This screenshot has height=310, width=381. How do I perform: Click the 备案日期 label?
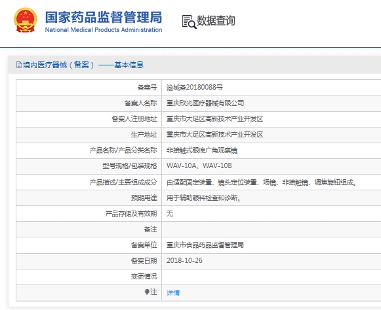point(144,261)
